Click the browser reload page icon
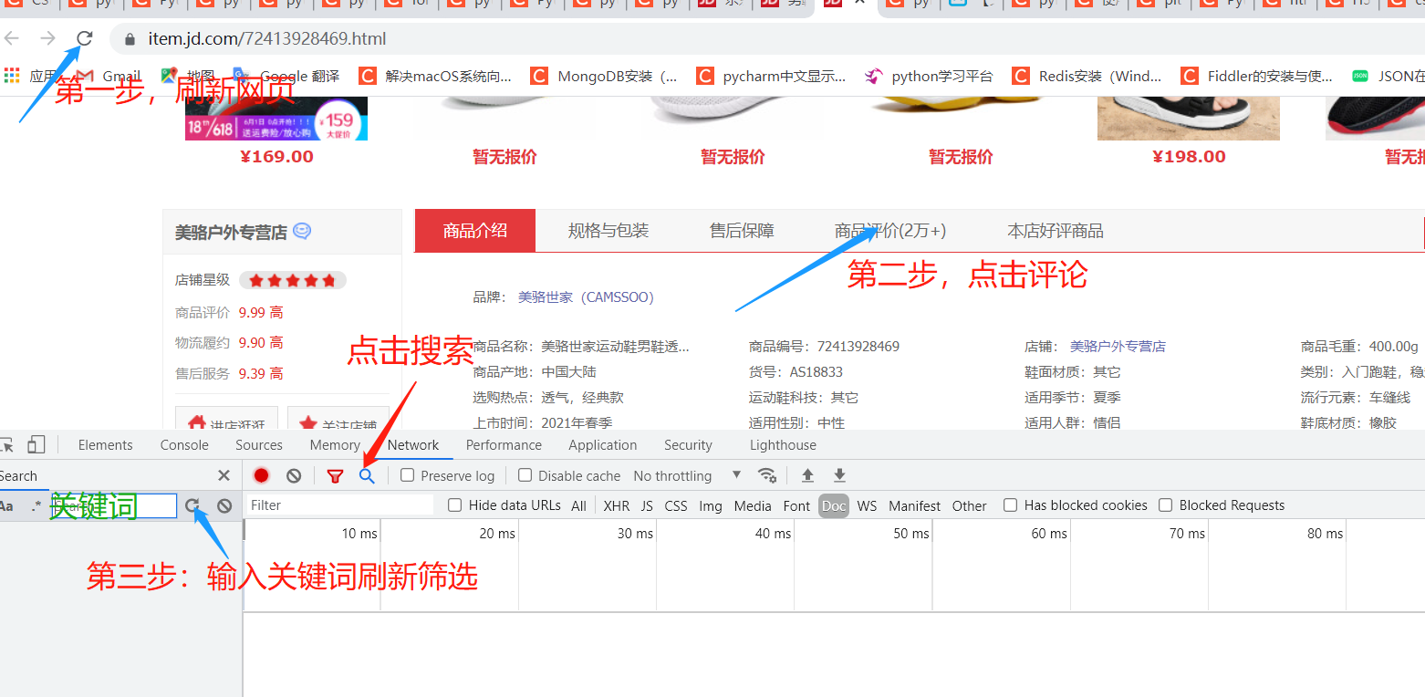1425x697 pixels. [84, 38]
